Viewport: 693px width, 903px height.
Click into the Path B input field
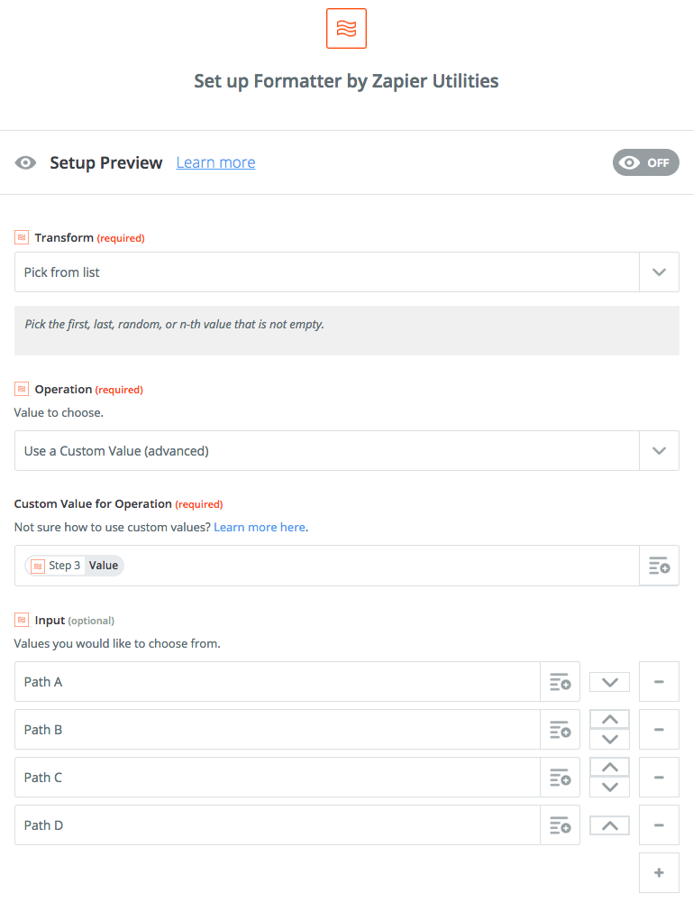(x=278, y=730)
